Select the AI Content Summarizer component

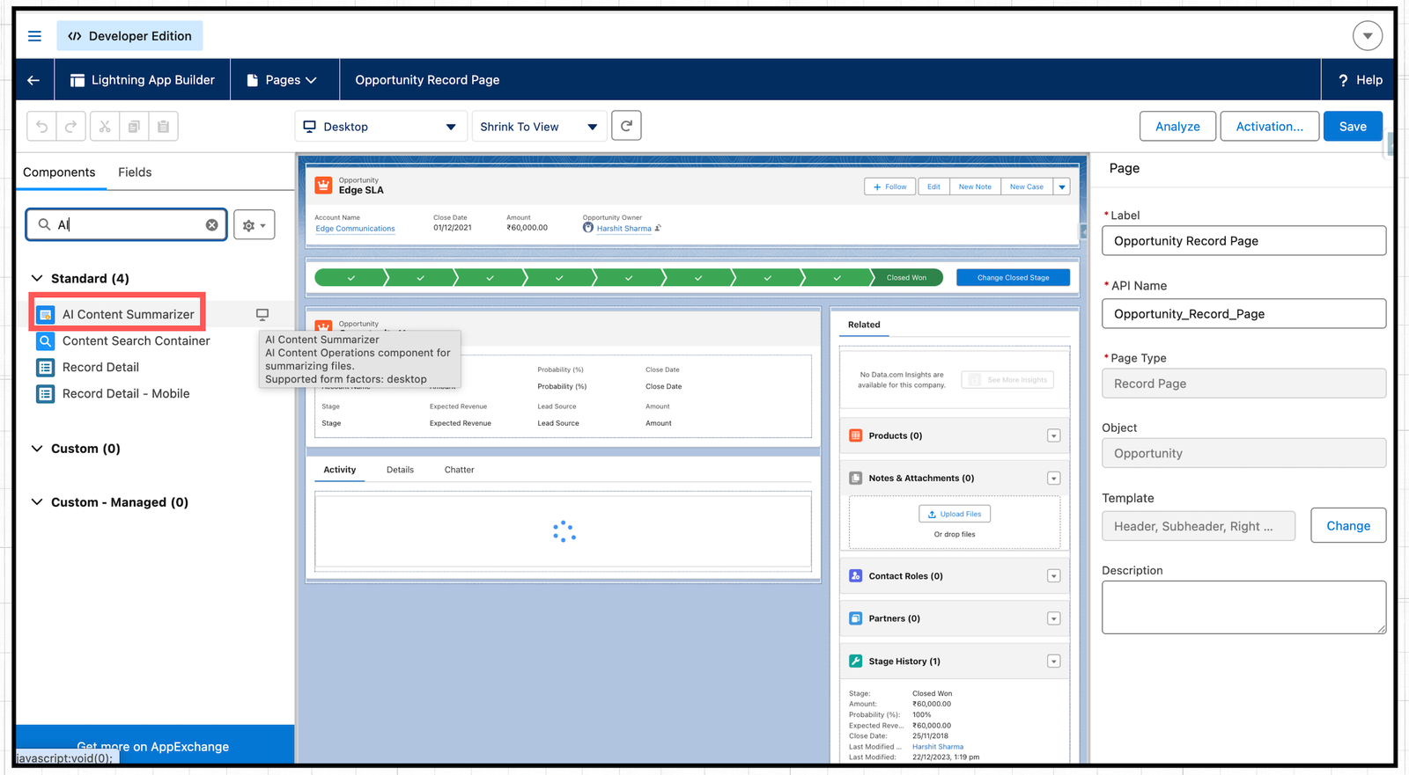(128, 314)
